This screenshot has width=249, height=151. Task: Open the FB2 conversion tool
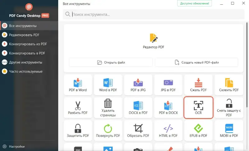[78, 147]
